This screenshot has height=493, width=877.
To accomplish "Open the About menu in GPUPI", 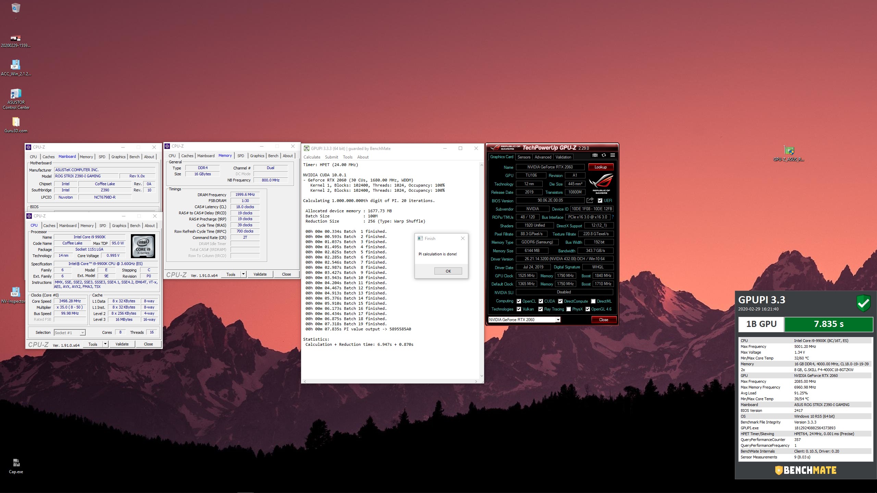I will click(363, 157).
